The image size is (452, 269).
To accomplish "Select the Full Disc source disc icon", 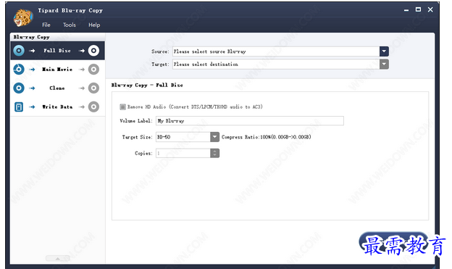I will (19, 51).
